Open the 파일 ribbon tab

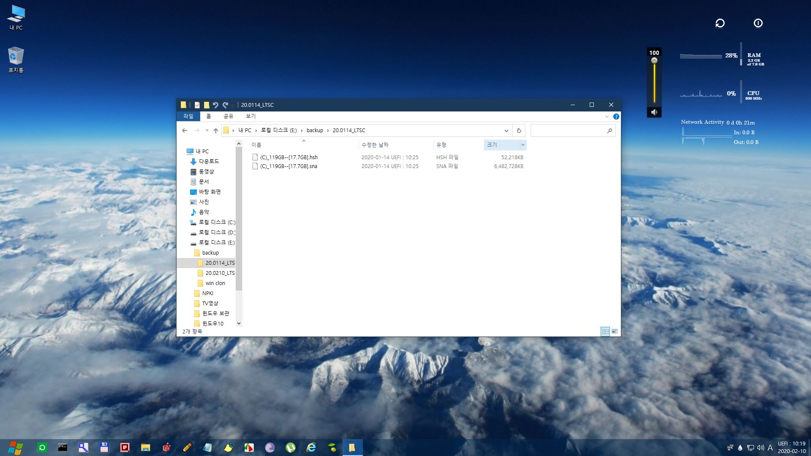[x=188, y=116]
